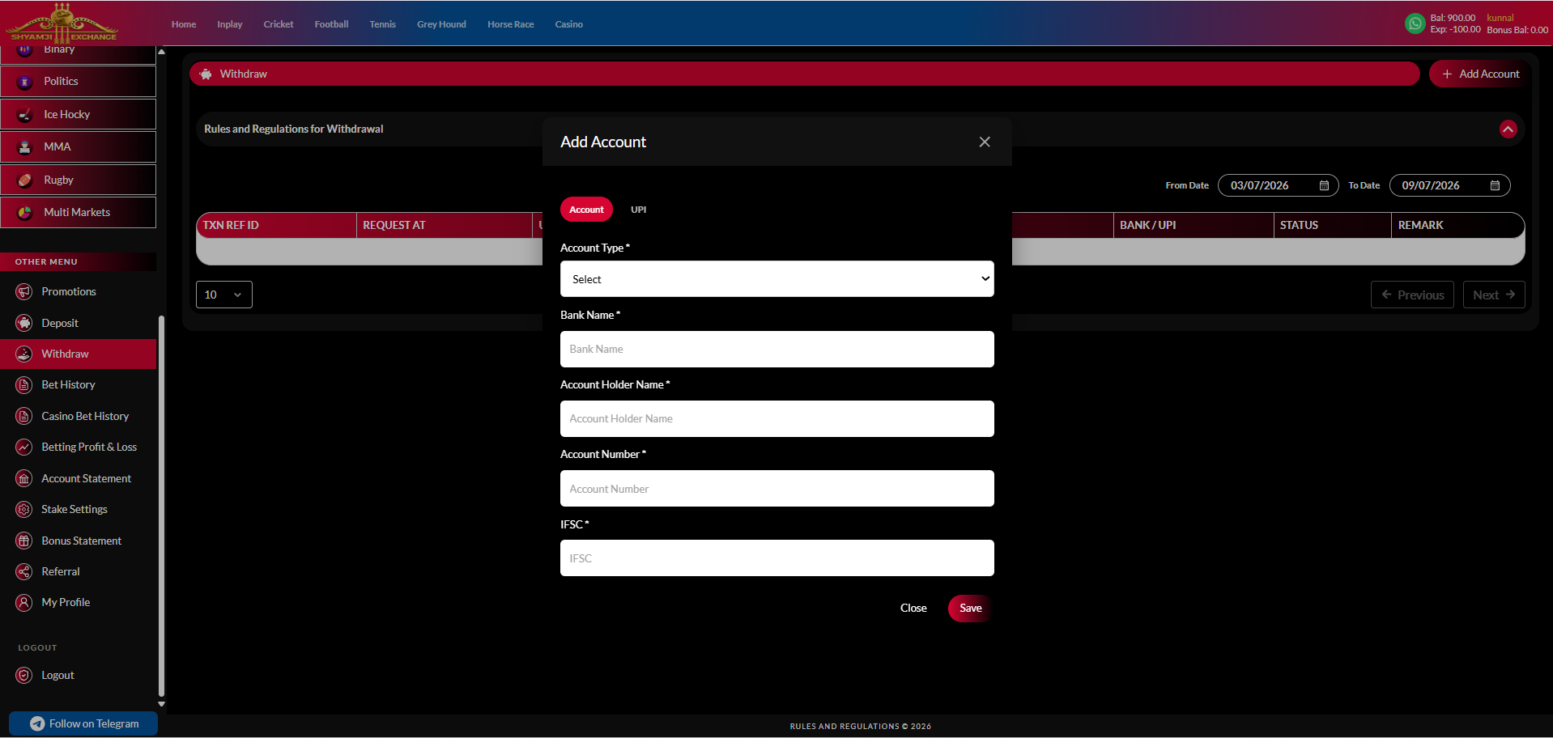The image size is (1553, 738).
Task: Click the sidebar scrollbar down arrow
Action: (161, 705)
